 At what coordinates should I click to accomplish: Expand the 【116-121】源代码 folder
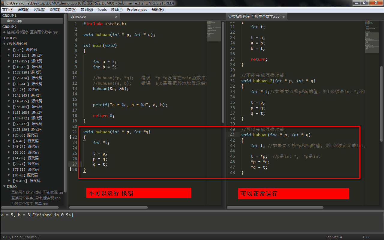pos(9,67)
